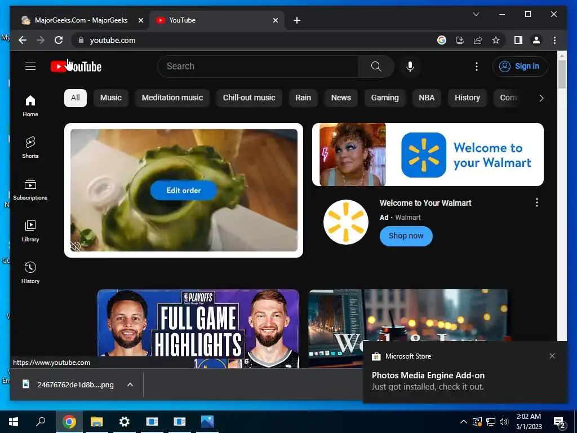Screen dimensions: 577x433
Task: Close the MajorGeeks tab
Action: coord(140,20)
